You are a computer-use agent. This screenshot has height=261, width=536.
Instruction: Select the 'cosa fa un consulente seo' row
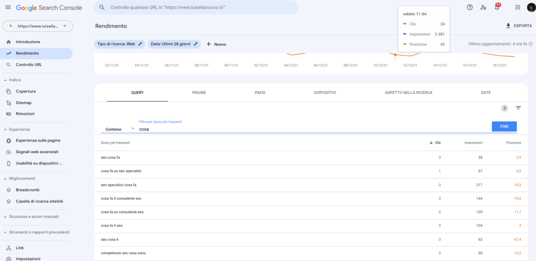coord(311,212)
